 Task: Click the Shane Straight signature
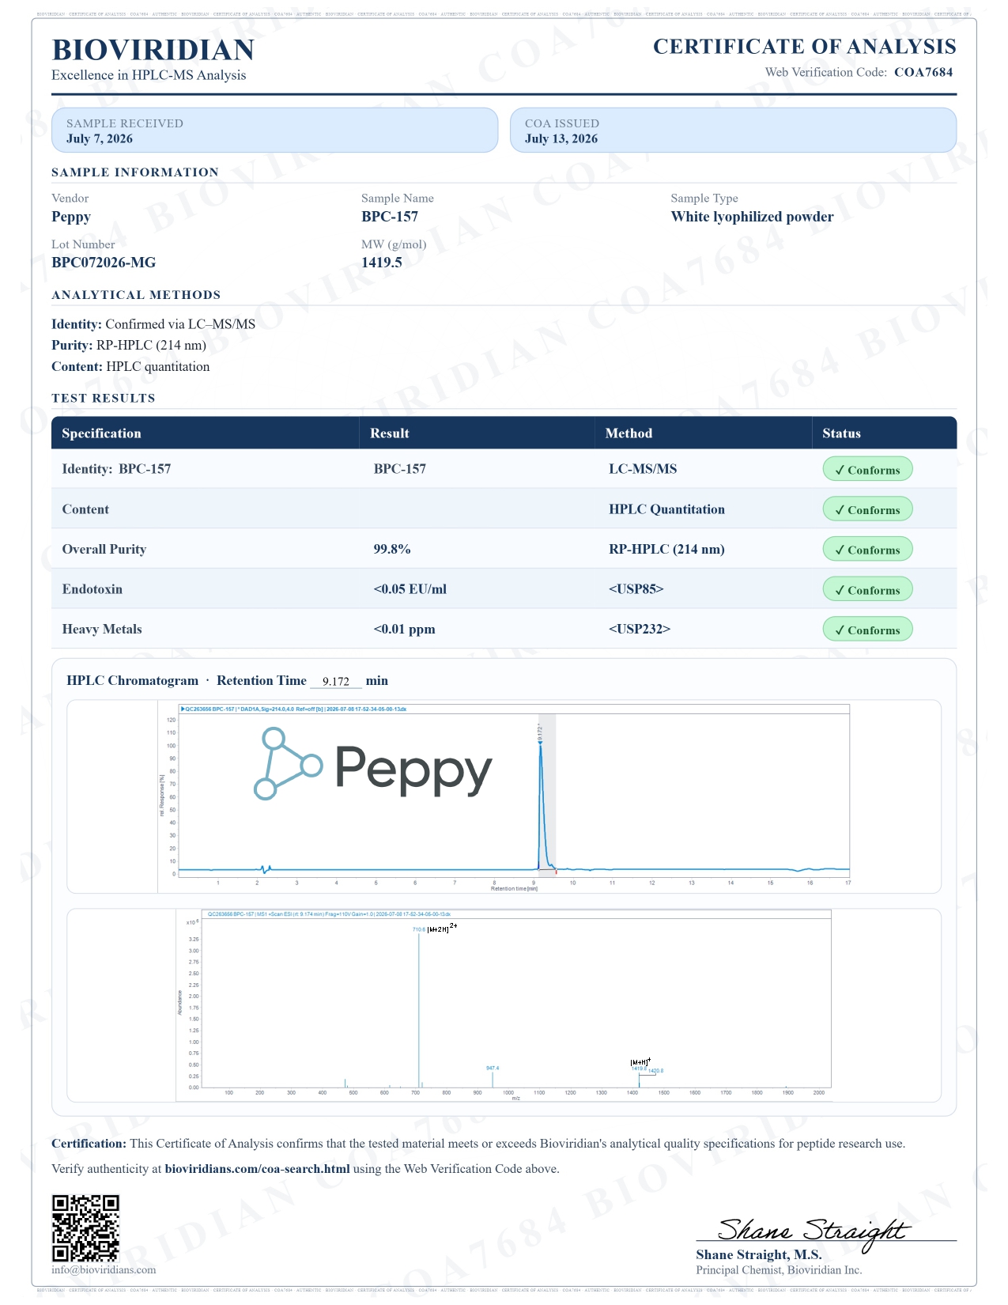click(x=814, y=1232)
